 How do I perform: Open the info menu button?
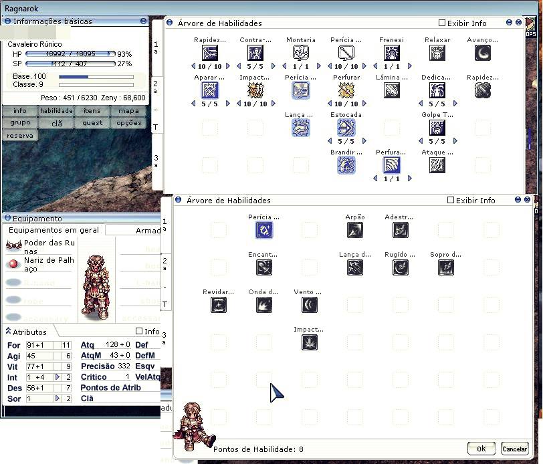pos(20,111)
